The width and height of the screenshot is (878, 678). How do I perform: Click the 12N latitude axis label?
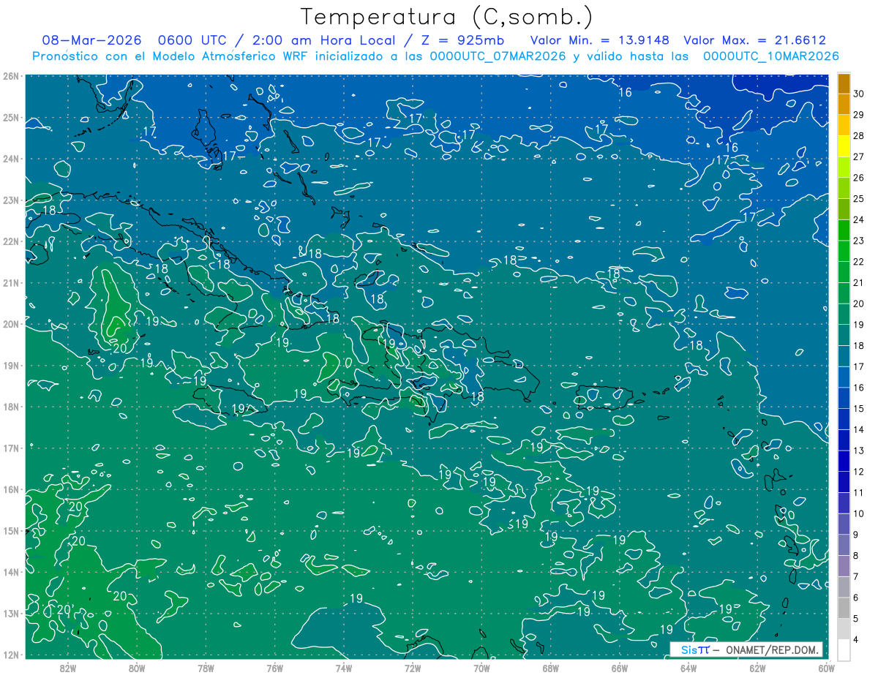click(x=11, y=654)
